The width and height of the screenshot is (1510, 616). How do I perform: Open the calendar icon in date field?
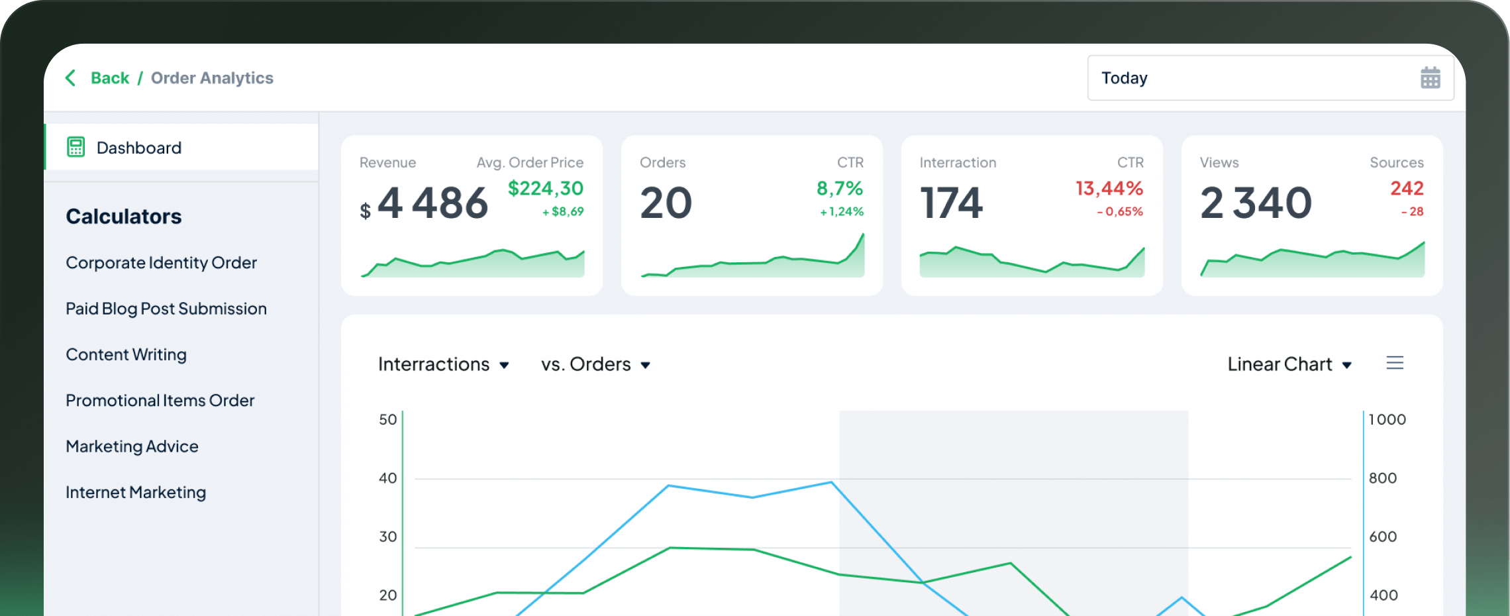(x=1430, y=78)
